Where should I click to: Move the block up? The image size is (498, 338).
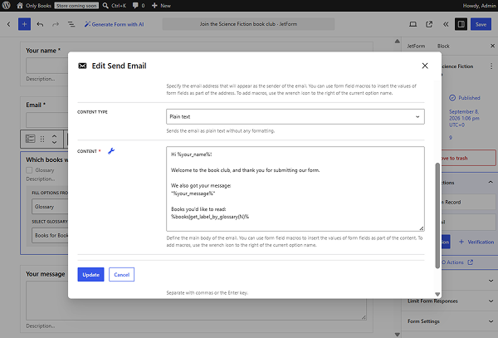click(x=54, y=136)
